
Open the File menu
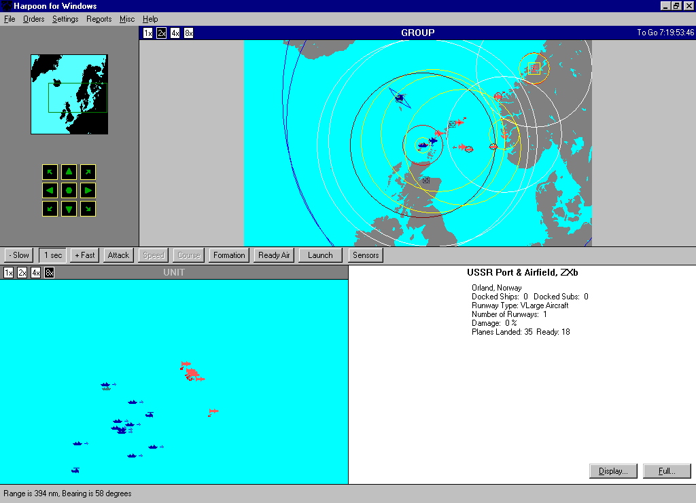click(10, 19)
